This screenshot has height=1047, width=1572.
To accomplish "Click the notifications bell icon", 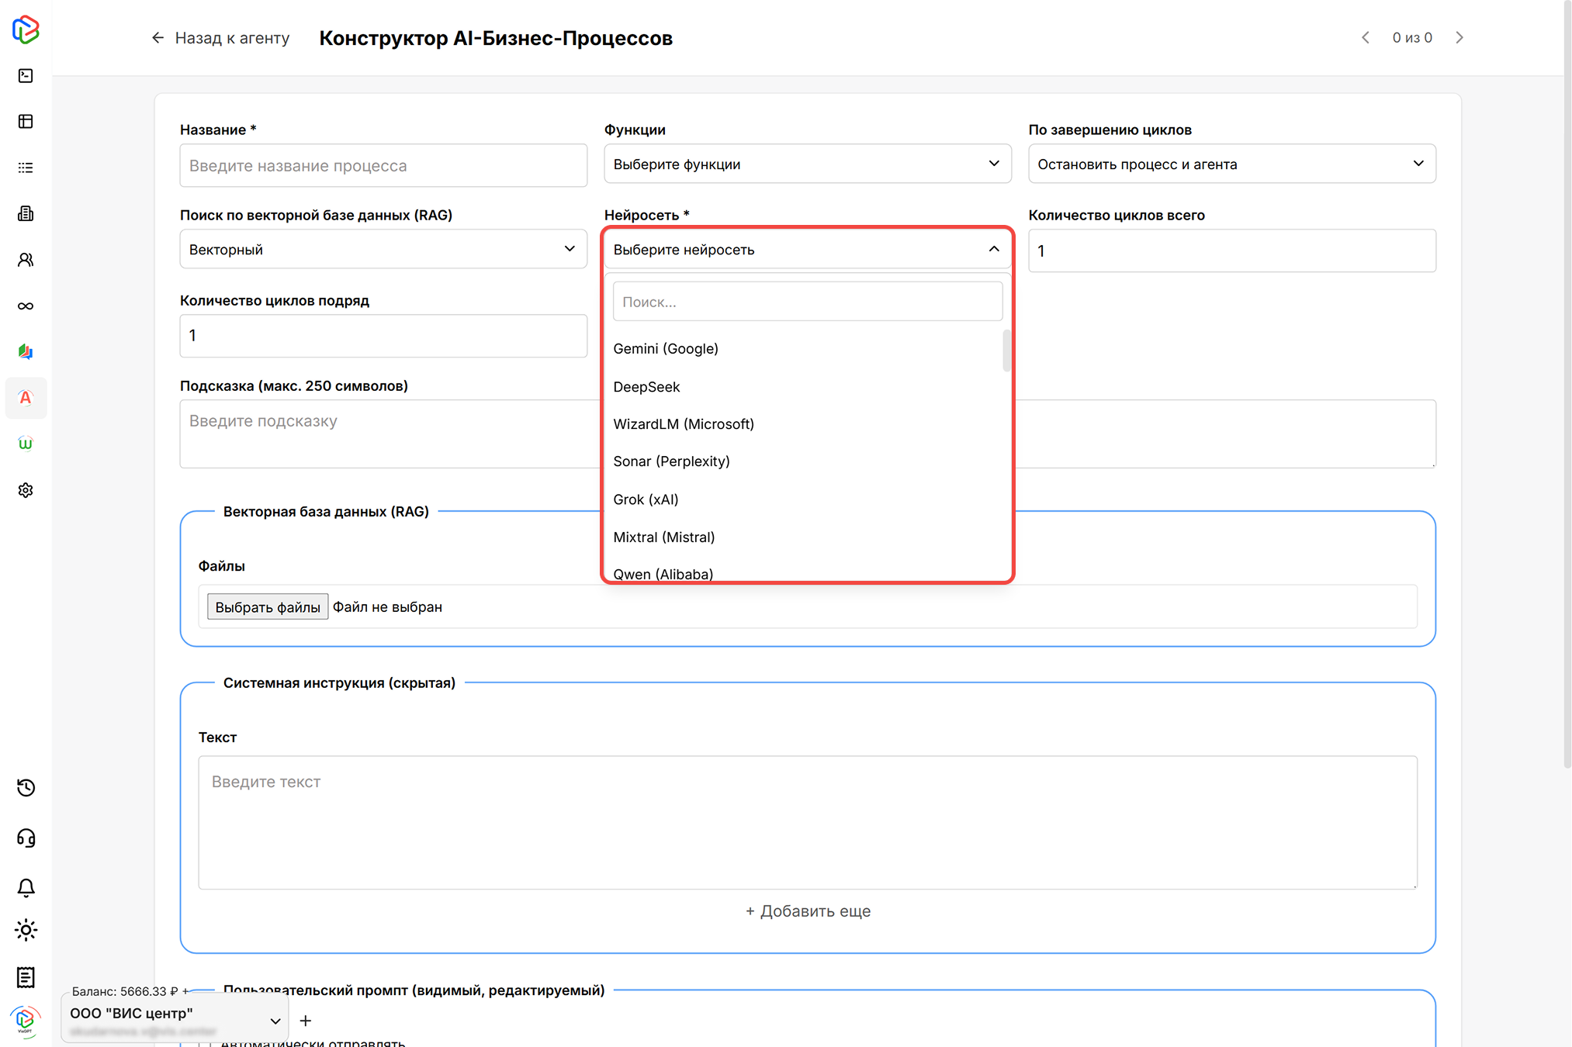I will click(x=26, y=887).
